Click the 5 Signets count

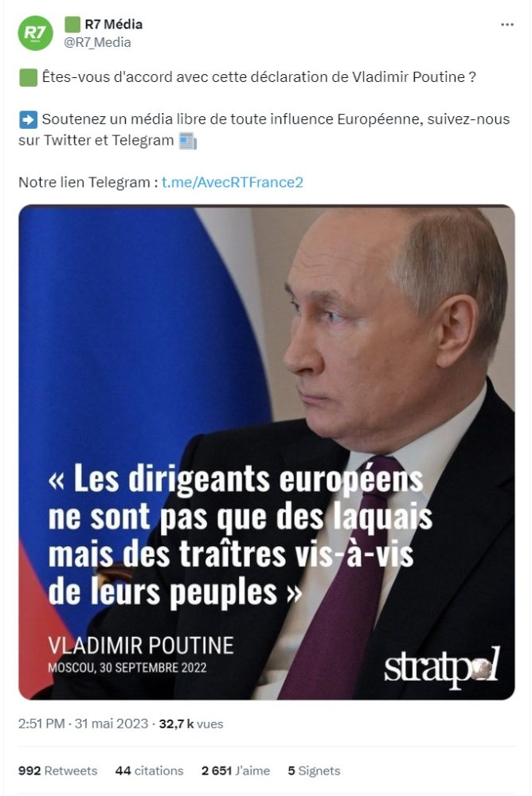314,771
